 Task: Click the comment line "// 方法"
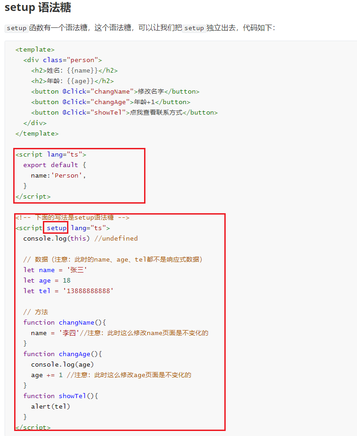[36, 312]
